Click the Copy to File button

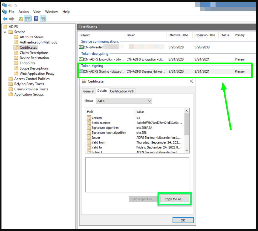174,199
